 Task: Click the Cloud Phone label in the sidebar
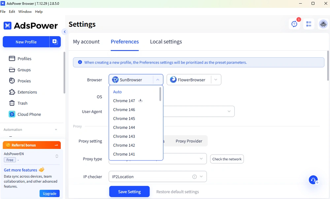pyautogui.click(x=29, y=114)
